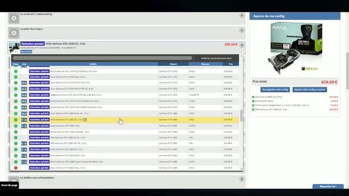Click the review icon on the highlighted KFA2 GTX 1060 OC row
The width and height of the screenshot is (349, 196).
pyautogui.click(x=24, y=120)
